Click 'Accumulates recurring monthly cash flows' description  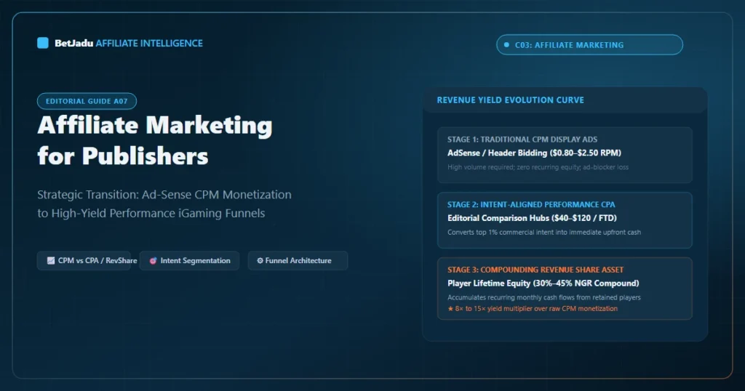click(x=544, y=297)
